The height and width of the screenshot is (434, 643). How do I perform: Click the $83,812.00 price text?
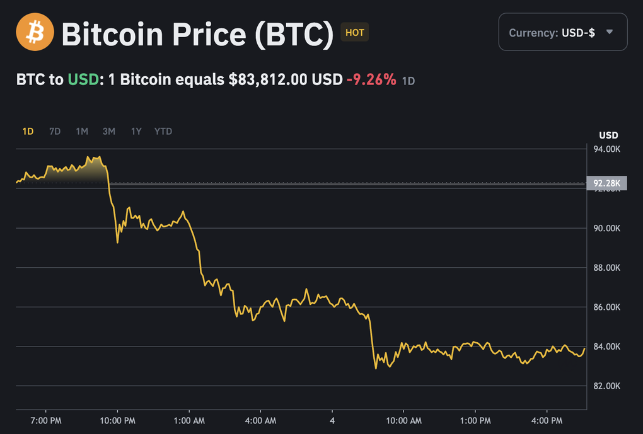269,80
